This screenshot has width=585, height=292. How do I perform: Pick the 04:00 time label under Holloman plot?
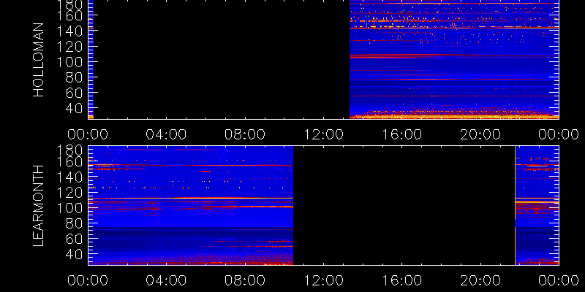coord(166,134)
